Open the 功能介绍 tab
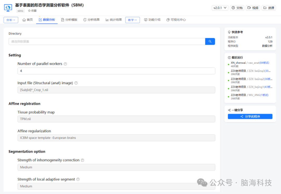 click(152, 20)
